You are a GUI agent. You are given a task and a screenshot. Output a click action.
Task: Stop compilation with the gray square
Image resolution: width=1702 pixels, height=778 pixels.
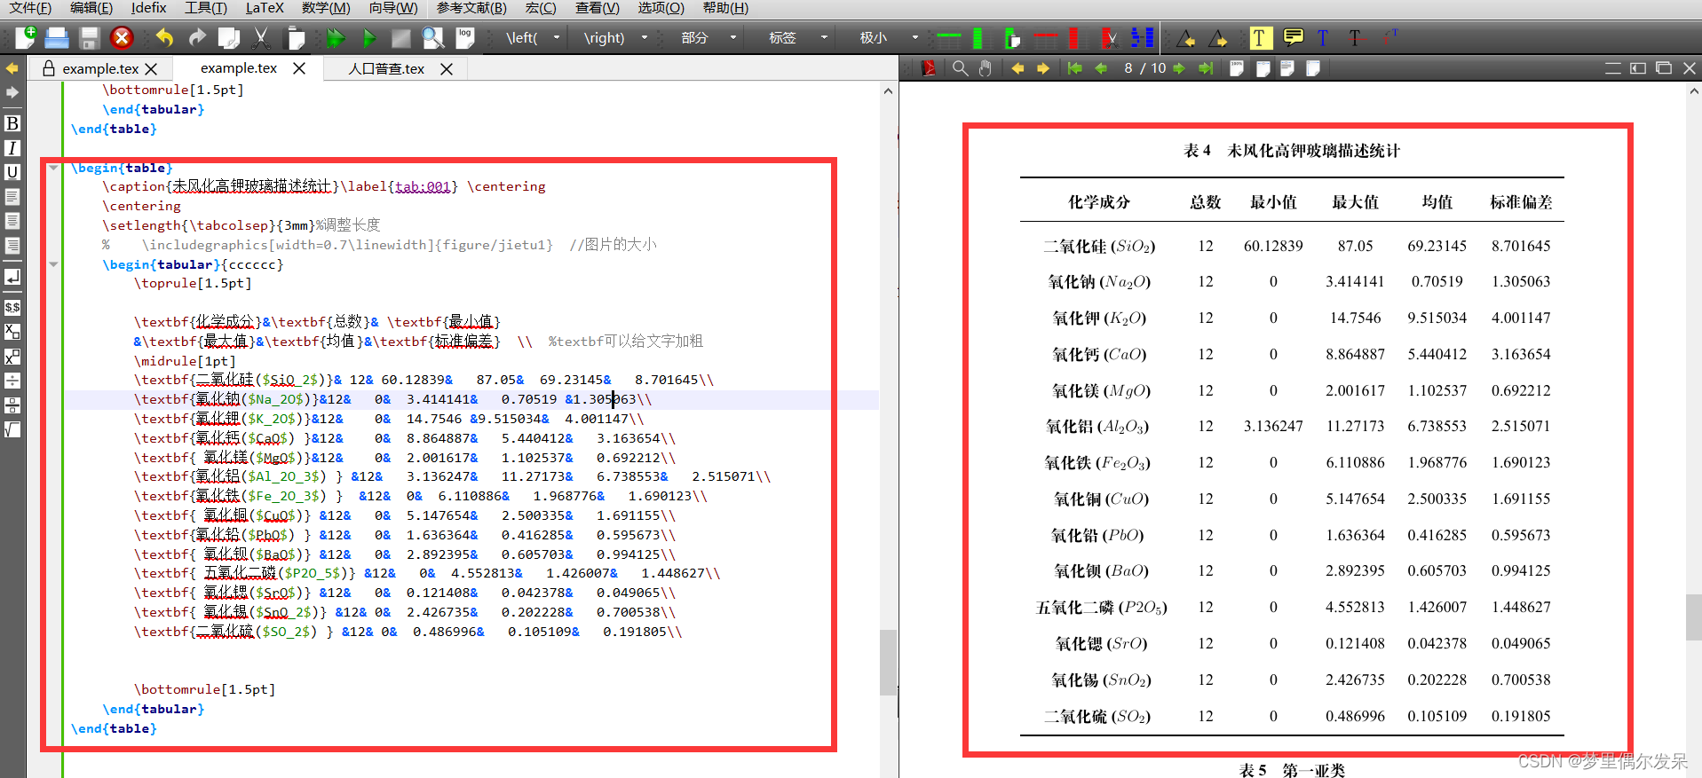tap(401, 38)
